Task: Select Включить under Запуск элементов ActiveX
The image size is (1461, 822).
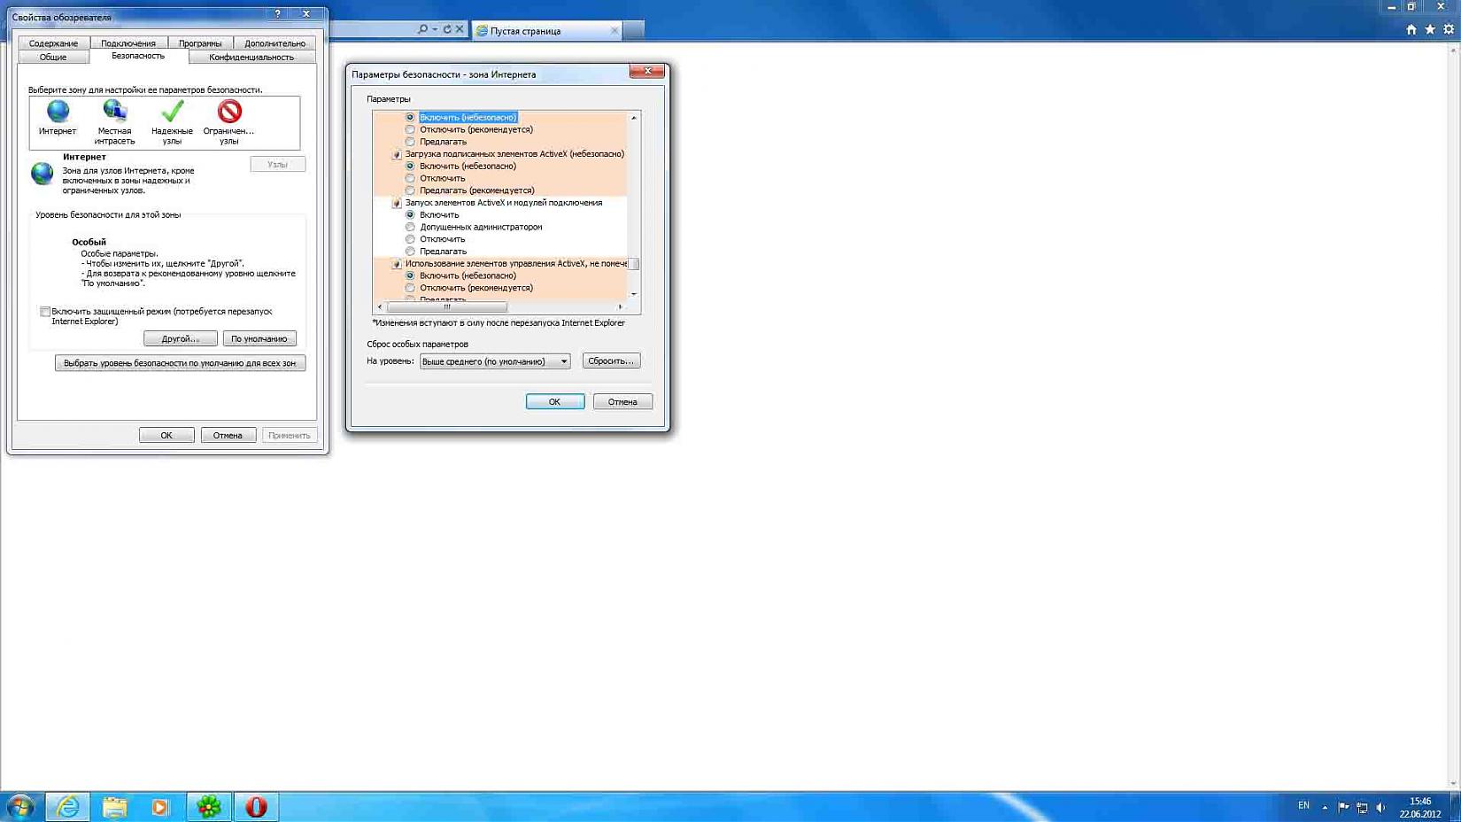Action: click(x=410, y=214)
